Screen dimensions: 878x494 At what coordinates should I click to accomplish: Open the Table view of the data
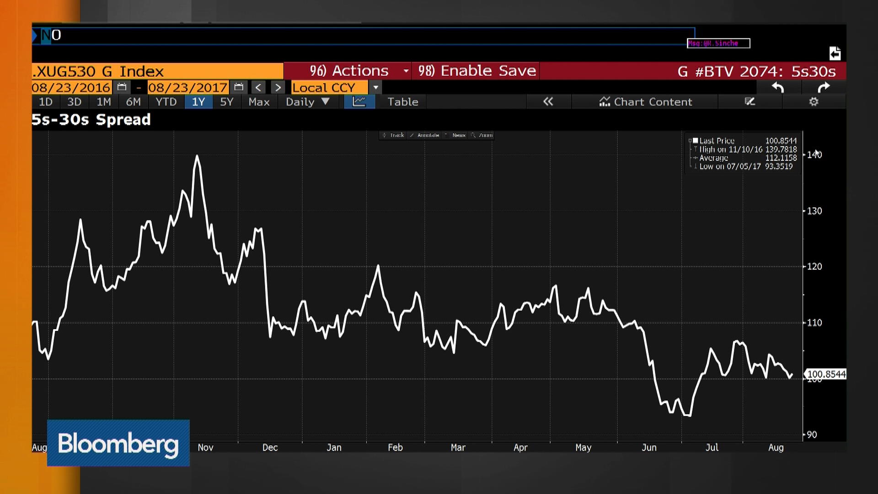tap(402, 102)
